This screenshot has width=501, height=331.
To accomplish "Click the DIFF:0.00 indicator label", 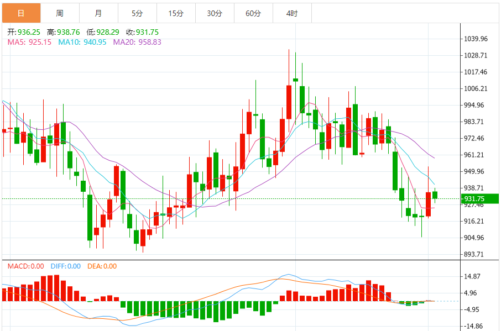I will [x=65, y=266].
